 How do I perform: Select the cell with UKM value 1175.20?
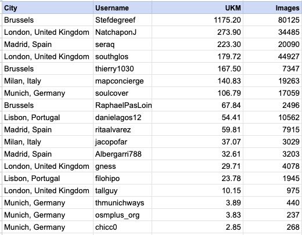coord(197,20)
